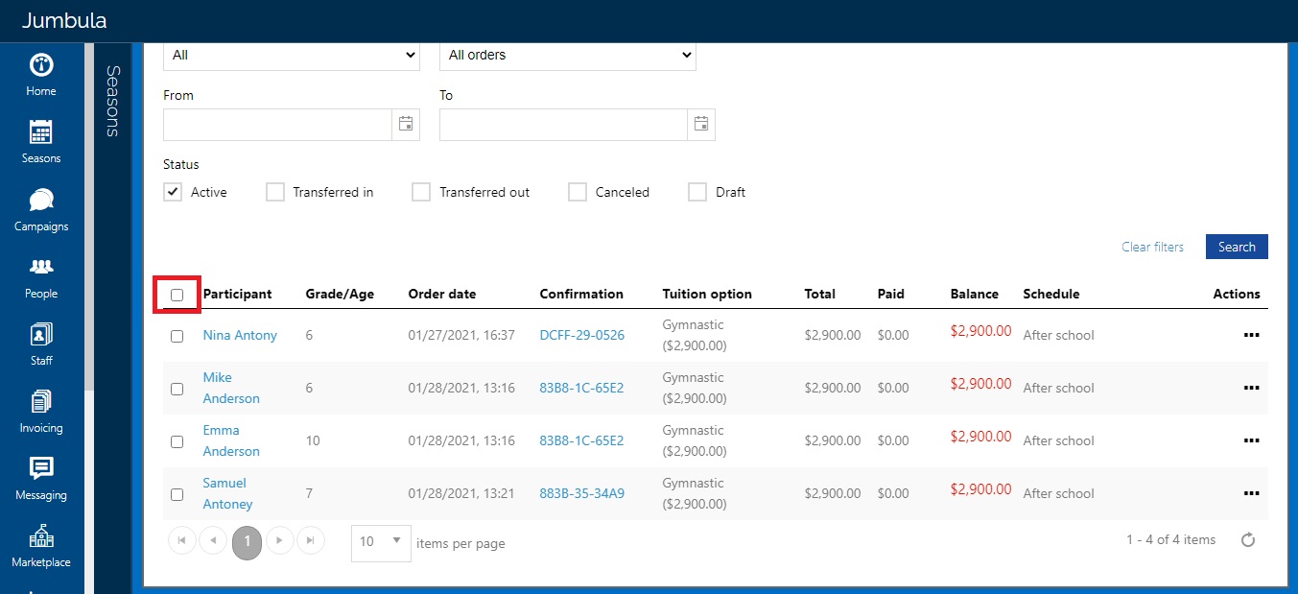
Task: Sort by Schedule column header
Action: [x=1051, y=294]
